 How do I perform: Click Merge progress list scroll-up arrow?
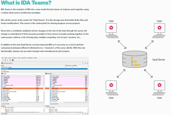click(x=88, y=65)
